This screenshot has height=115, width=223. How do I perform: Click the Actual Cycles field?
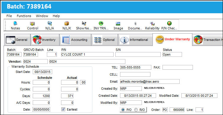click(x=70, y=89)
